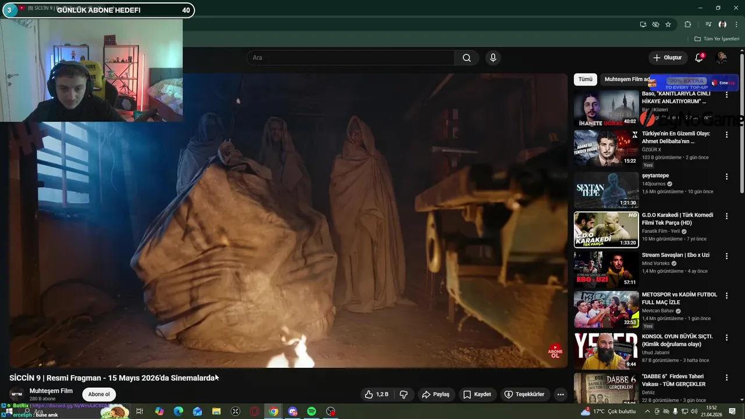
Task: Show hidden tray icons chevron
Action: 647,411
